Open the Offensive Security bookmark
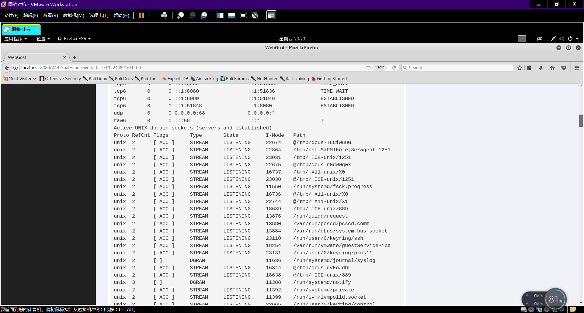The image size is (584, 313). pyautogui.click(x=60, y=79)
